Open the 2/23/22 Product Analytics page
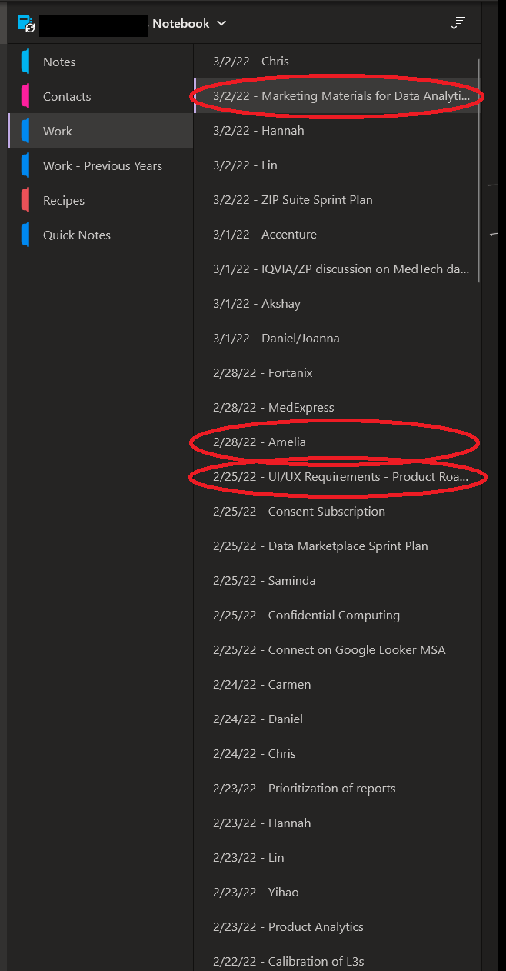This screenshot has width=506, height=971. click(x=288, y=926)
